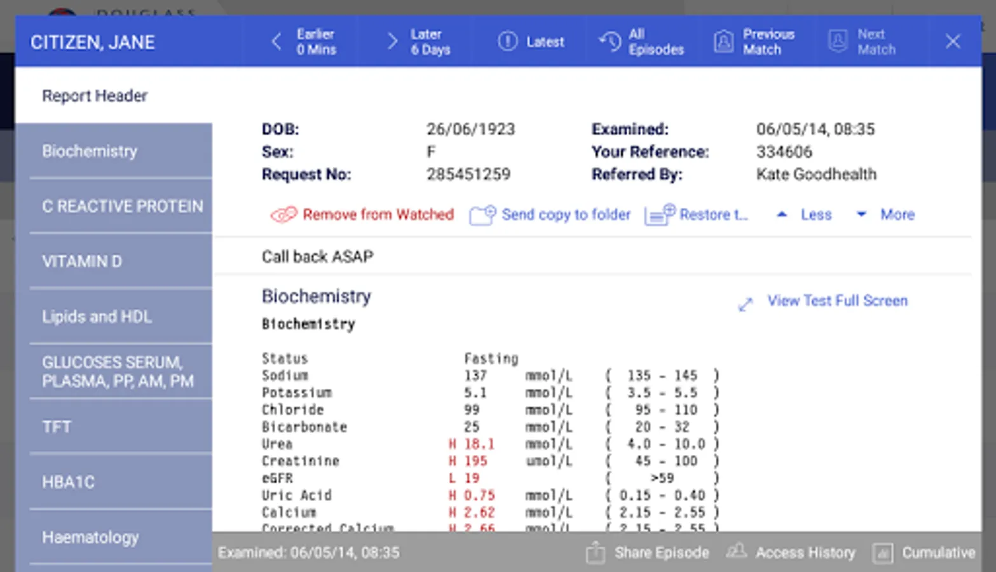The width and height of the screenshot is (996, 572).
Task: Click the View Test Full Screen expand icon
Action: click(746, 304)
